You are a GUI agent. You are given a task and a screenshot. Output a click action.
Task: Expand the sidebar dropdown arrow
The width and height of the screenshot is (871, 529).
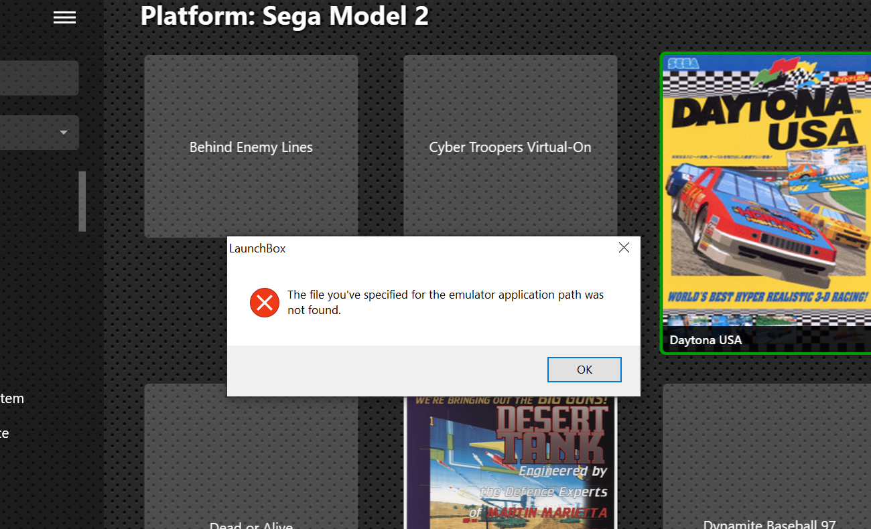click(x=64, y=133)
